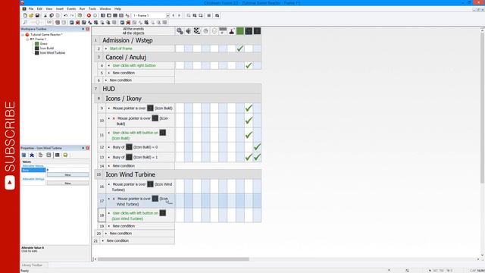Image resolution: width=485 pixels, height=273 pixels.
Task: Open the About tab icon in Properties panel
Action: pos(65,155)
